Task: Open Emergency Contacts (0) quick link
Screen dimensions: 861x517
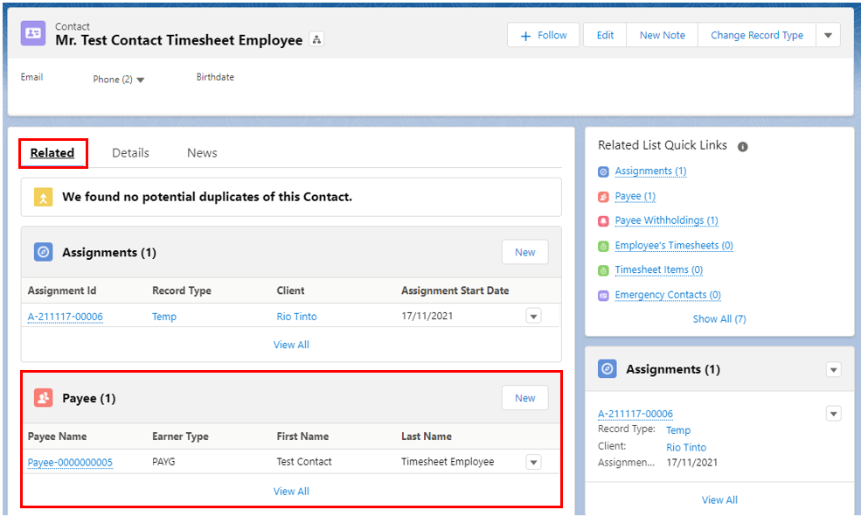Action: 668,295
